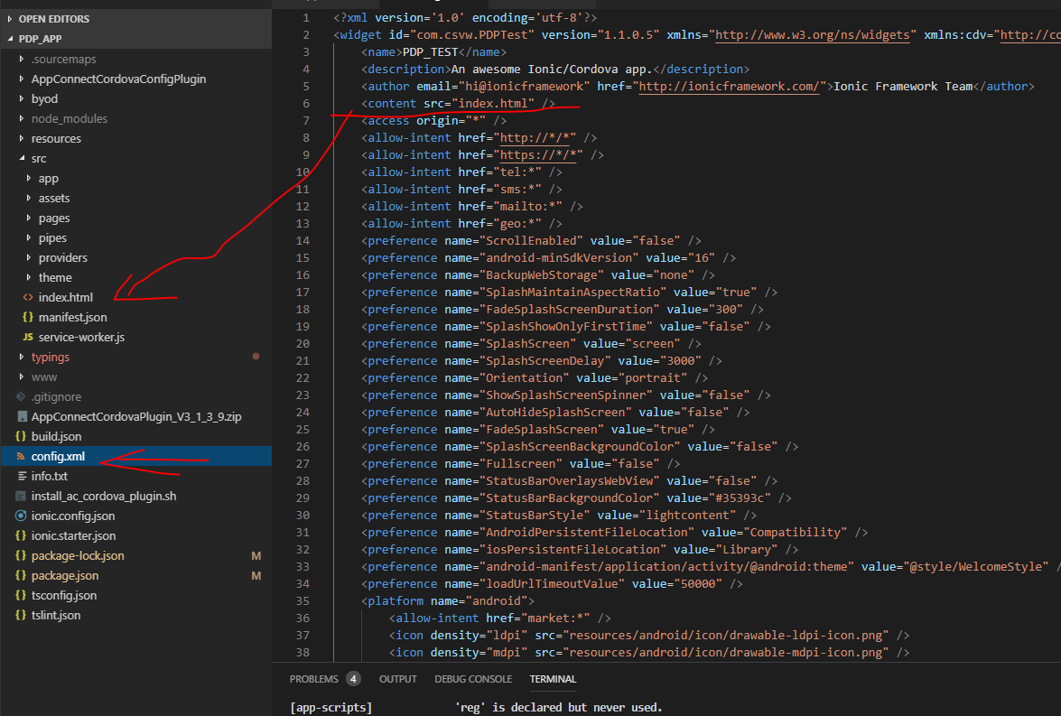The image size is (1061, 716).
Task: Expand the app folder under src
Action: pos(28,178)
